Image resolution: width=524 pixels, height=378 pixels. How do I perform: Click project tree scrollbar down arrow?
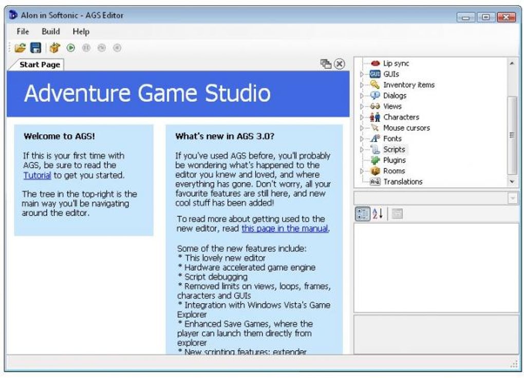(x=512, y=182)
